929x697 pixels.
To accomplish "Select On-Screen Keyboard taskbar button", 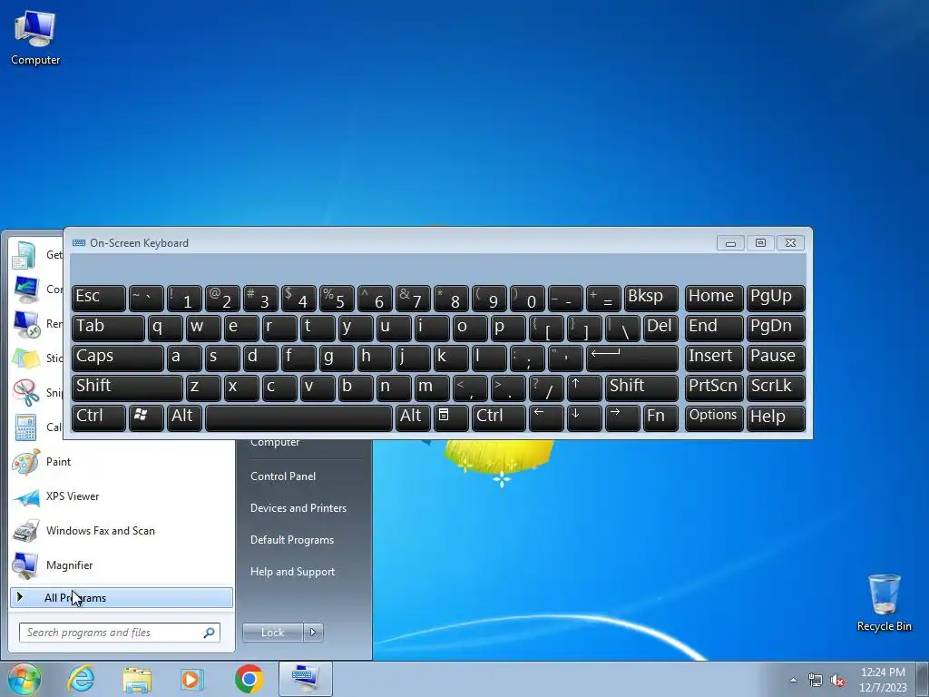I will [x=306, y=679].
